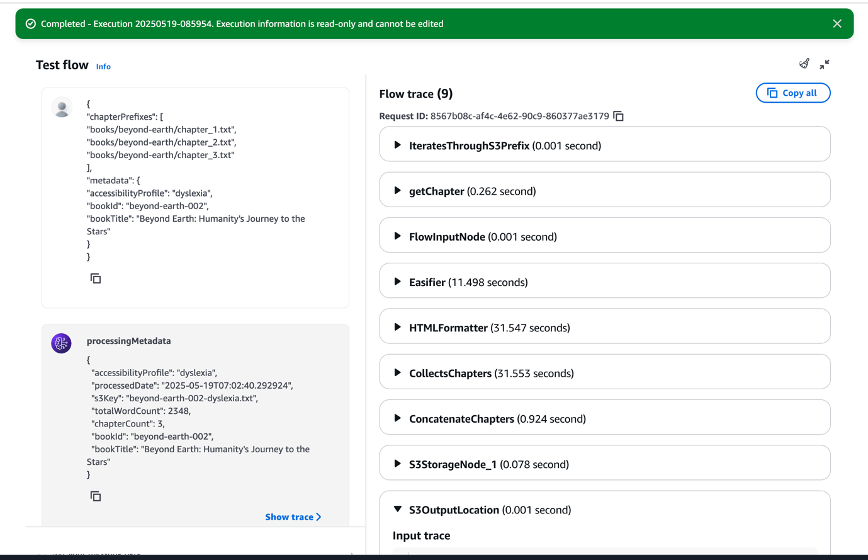Clear the conversation with the broom icon
Screen dimensions: 868x560
tap(804, 64)
